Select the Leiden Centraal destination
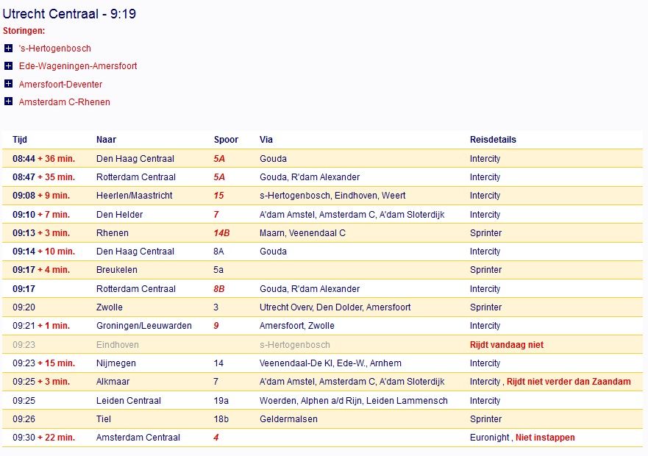The height and width of the screenshot is (456, 648). point(129,401)
